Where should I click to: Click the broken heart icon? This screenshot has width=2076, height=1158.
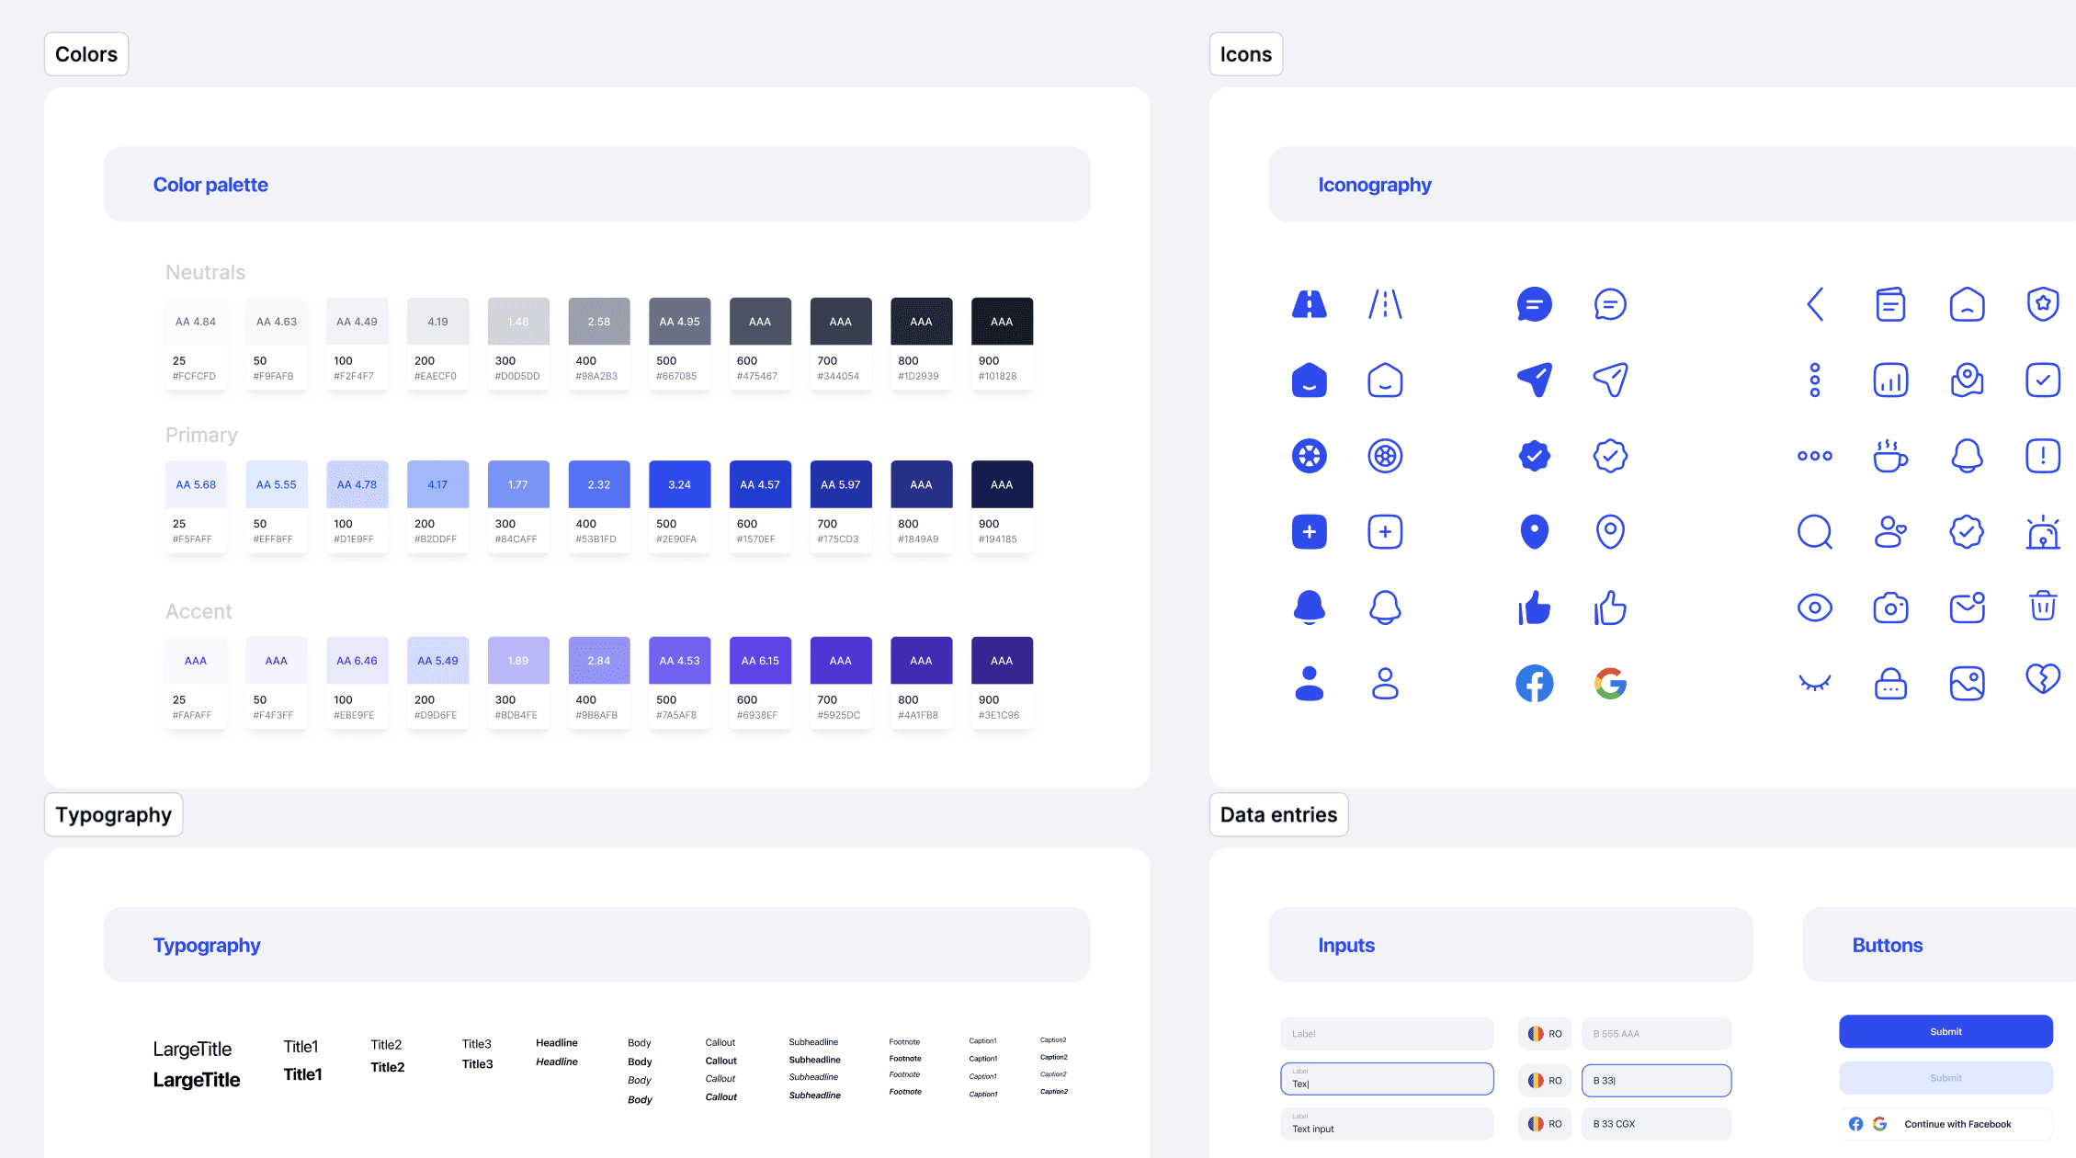coord(2043,679)
